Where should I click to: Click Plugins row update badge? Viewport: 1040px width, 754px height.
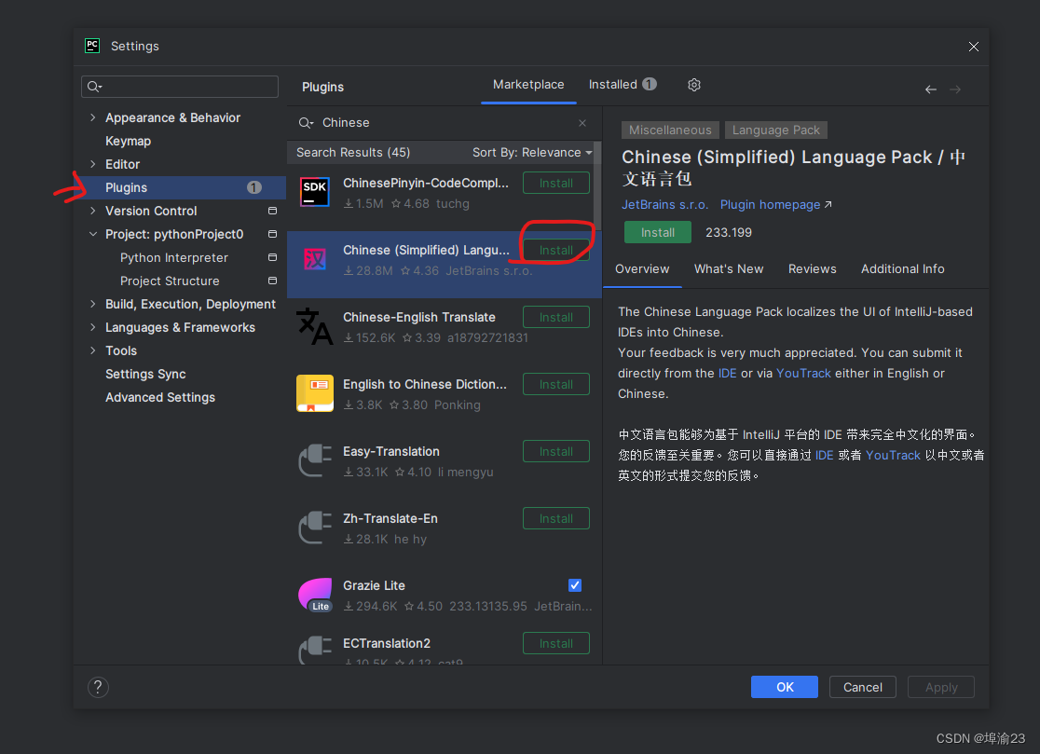point(254,187)
